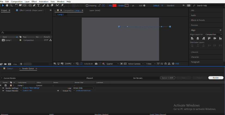Viewport: 225px width, 115px height.
Task: Select the Puppet Pin tool
Action: pyautogui.click(x=63, y=5)
